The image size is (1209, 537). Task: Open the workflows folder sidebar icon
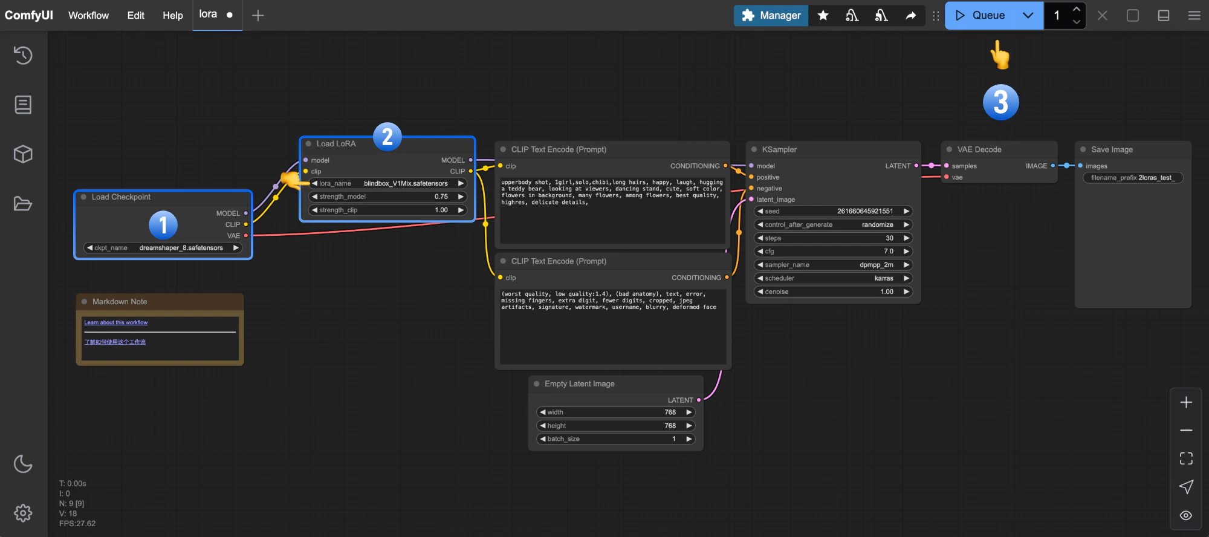(23, 204)
